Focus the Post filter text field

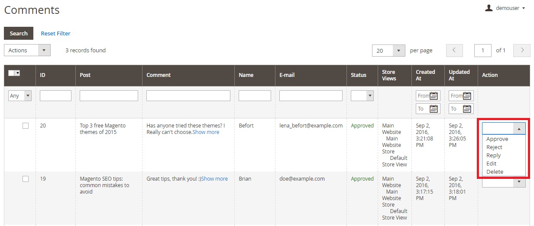[x=109, y=95]
